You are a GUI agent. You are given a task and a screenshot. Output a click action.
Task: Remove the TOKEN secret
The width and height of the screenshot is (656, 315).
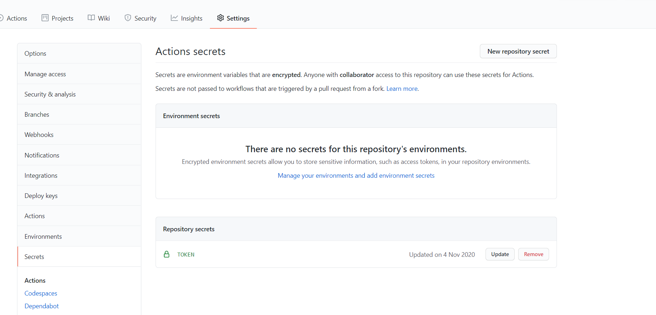coord(533,254)
